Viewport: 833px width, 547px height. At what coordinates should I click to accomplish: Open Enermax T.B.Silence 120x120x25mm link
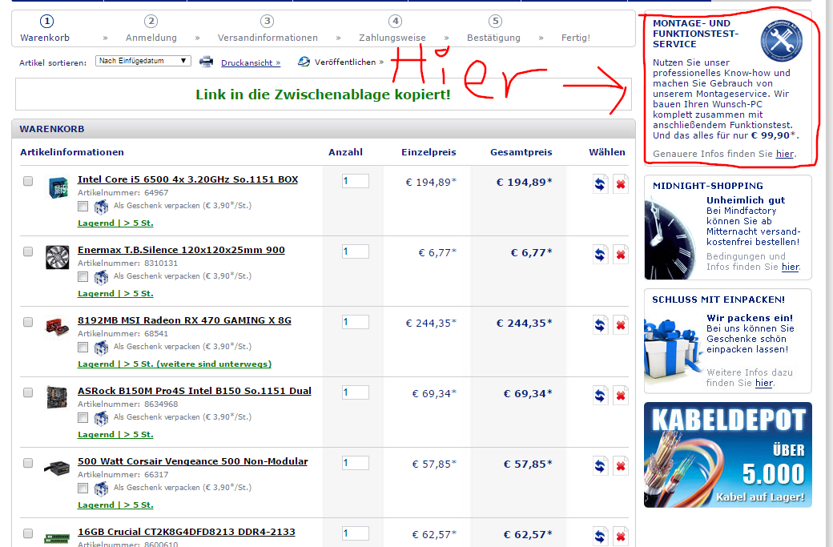pyautogui.click(x=181, y=250)
